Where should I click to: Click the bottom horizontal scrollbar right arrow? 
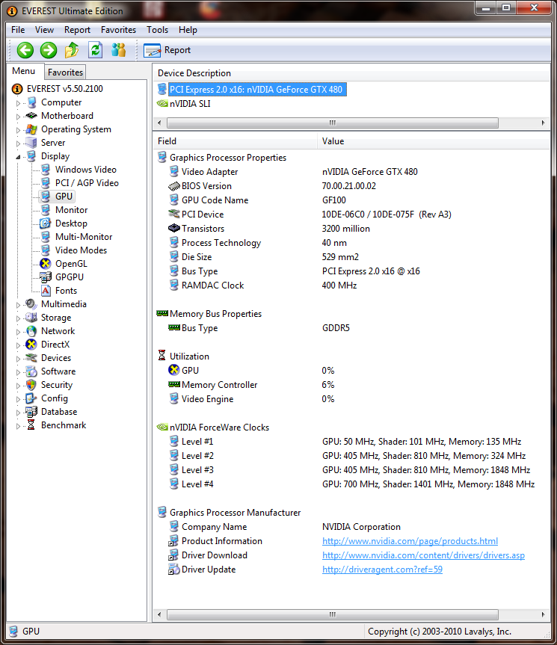(x=543, y=614)
